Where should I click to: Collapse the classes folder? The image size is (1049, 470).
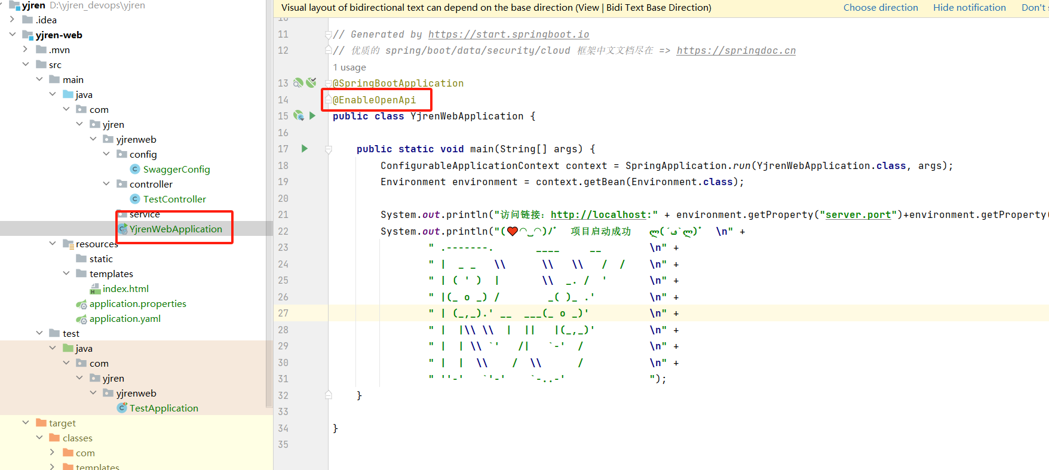pos(39,438)
